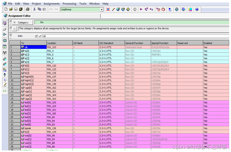The width and height of the screenshot is (231, 152).
Task: Click the green refresh icon in left sidebar
Action: point(5,47)
